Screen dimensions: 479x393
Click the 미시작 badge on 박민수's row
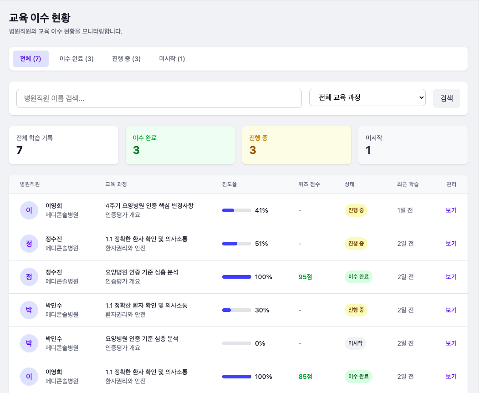coord(356,343)
